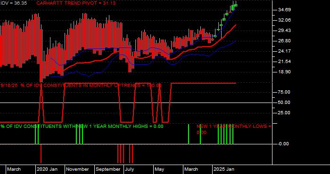Select the May date label
Image resolution: width=330 pixels, height=174 pixels.
point(159,169)
